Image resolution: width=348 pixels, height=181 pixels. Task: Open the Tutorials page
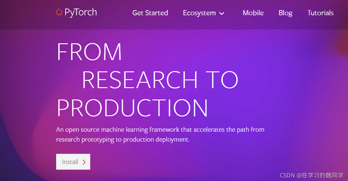(320, 13)
